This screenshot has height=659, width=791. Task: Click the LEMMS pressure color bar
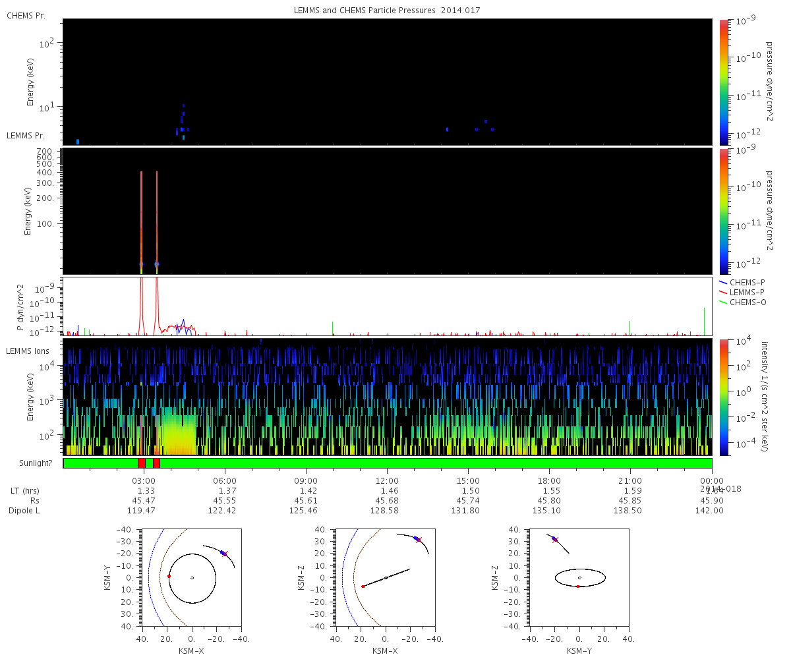[x=723, y=211]
